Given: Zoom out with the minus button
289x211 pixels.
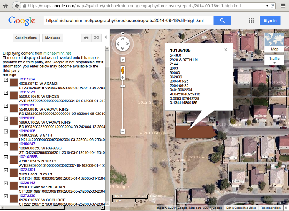Looking at the screenshot, I should 122,131.
